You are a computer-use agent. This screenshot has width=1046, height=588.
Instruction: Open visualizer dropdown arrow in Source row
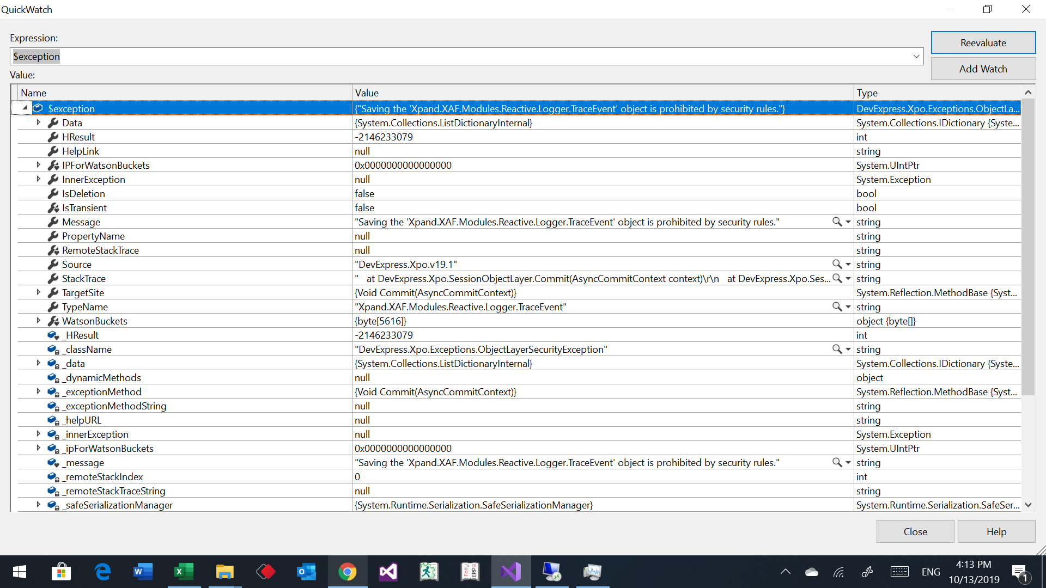coord(848,265)
